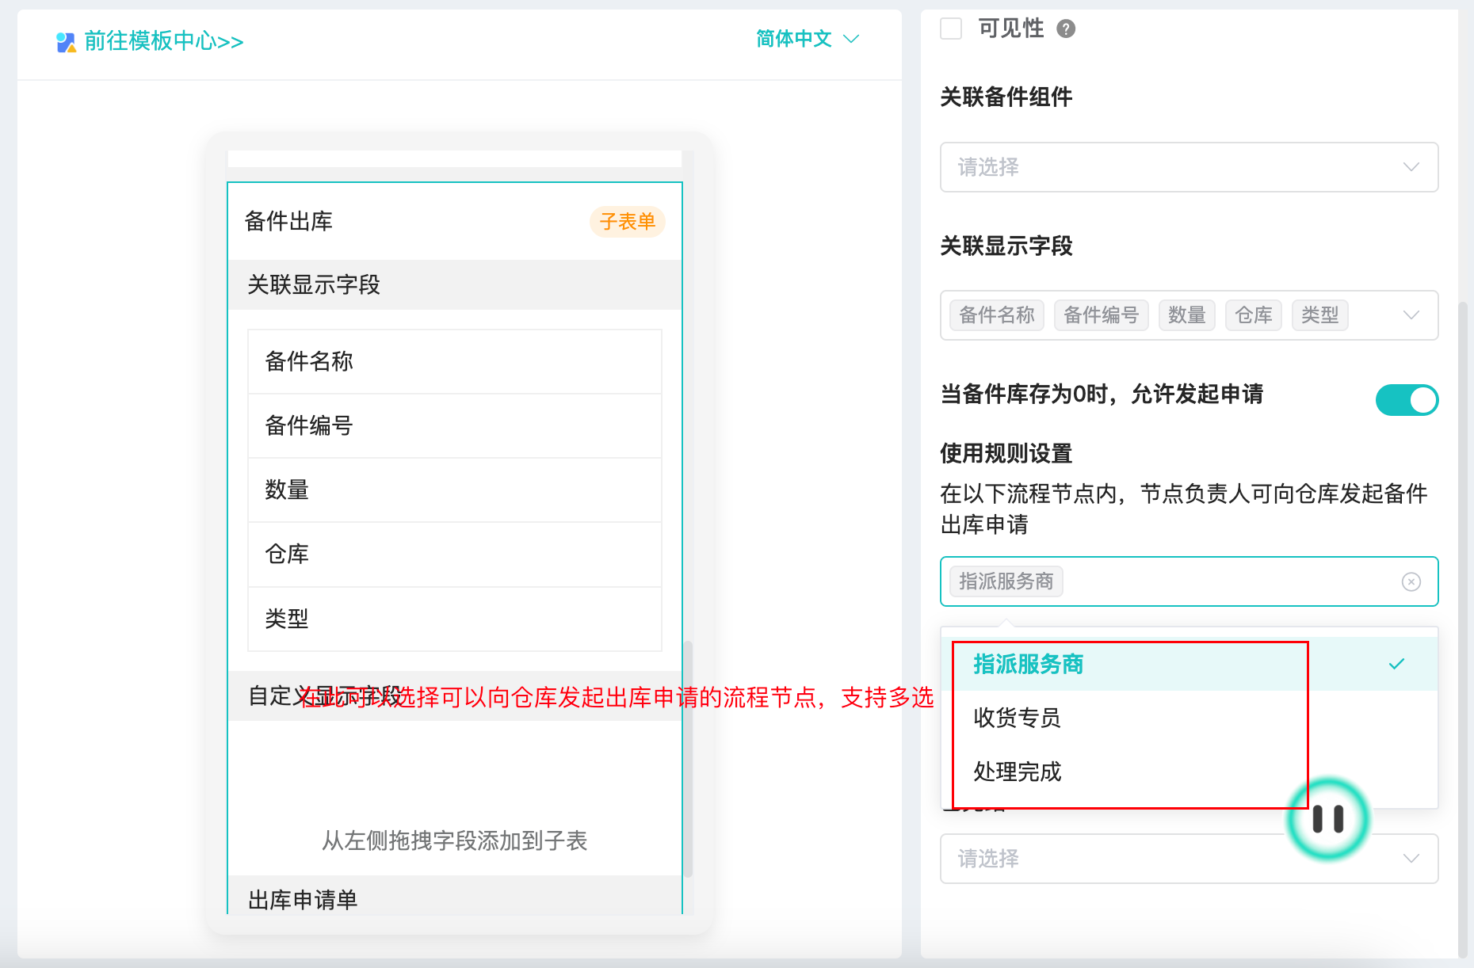Select 收货专员 in the dropdown list

tap(1189, 718)
